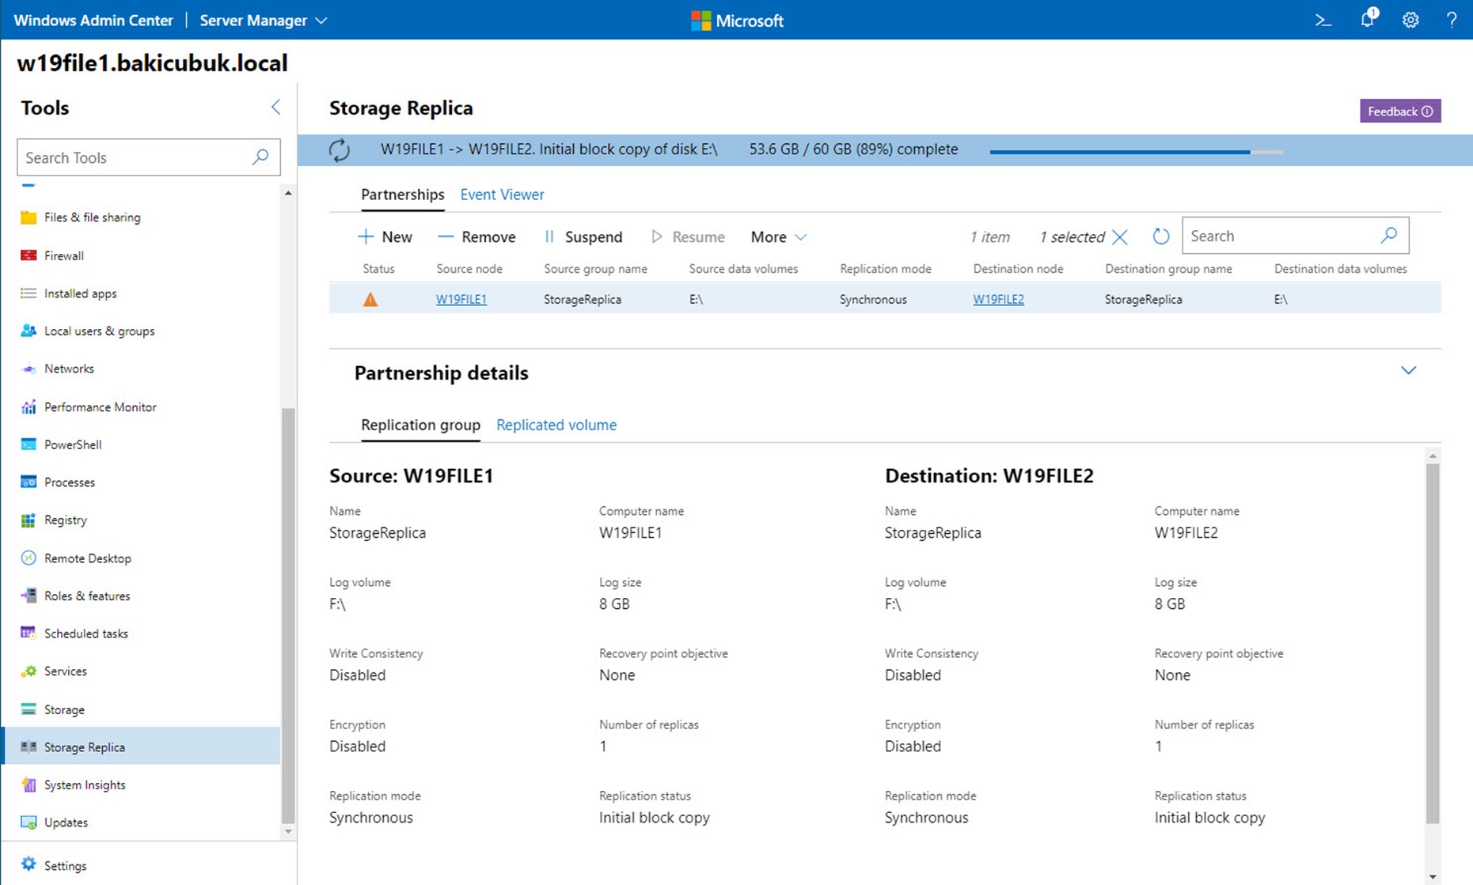The height and width of the screenshot is (885, 1473).
Task: Open the Performance Monitor chart icon
Action: pyautogui.click(x=28, y=407)
